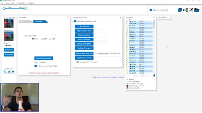Click Export flops to file button
Image resolution: width=202 pixels, height=113 pixels.
[84, 58]
